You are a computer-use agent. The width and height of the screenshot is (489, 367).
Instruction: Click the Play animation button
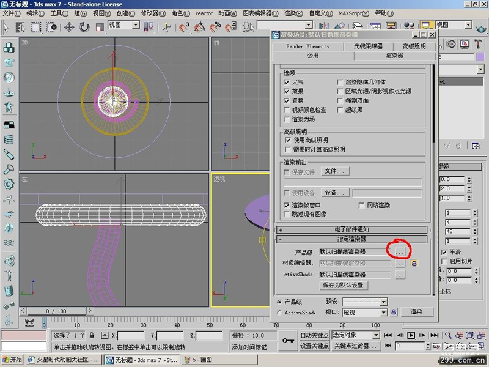click(x=411, y=335)
